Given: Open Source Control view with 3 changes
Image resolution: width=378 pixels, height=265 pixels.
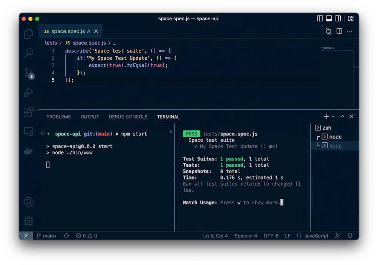Looking at the screenshot, I should 29,73.
